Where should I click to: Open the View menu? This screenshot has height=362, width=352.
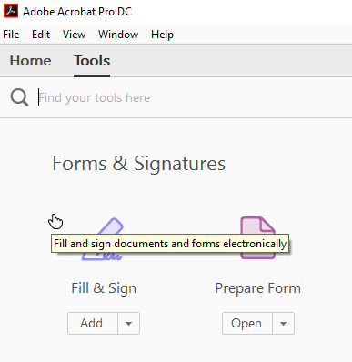click(x=74, y=35)
